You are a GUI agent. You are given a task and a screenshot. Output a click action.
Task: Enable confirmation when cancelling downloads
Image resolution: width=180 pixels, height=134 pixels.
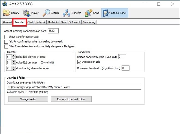[x=6, y=42]
